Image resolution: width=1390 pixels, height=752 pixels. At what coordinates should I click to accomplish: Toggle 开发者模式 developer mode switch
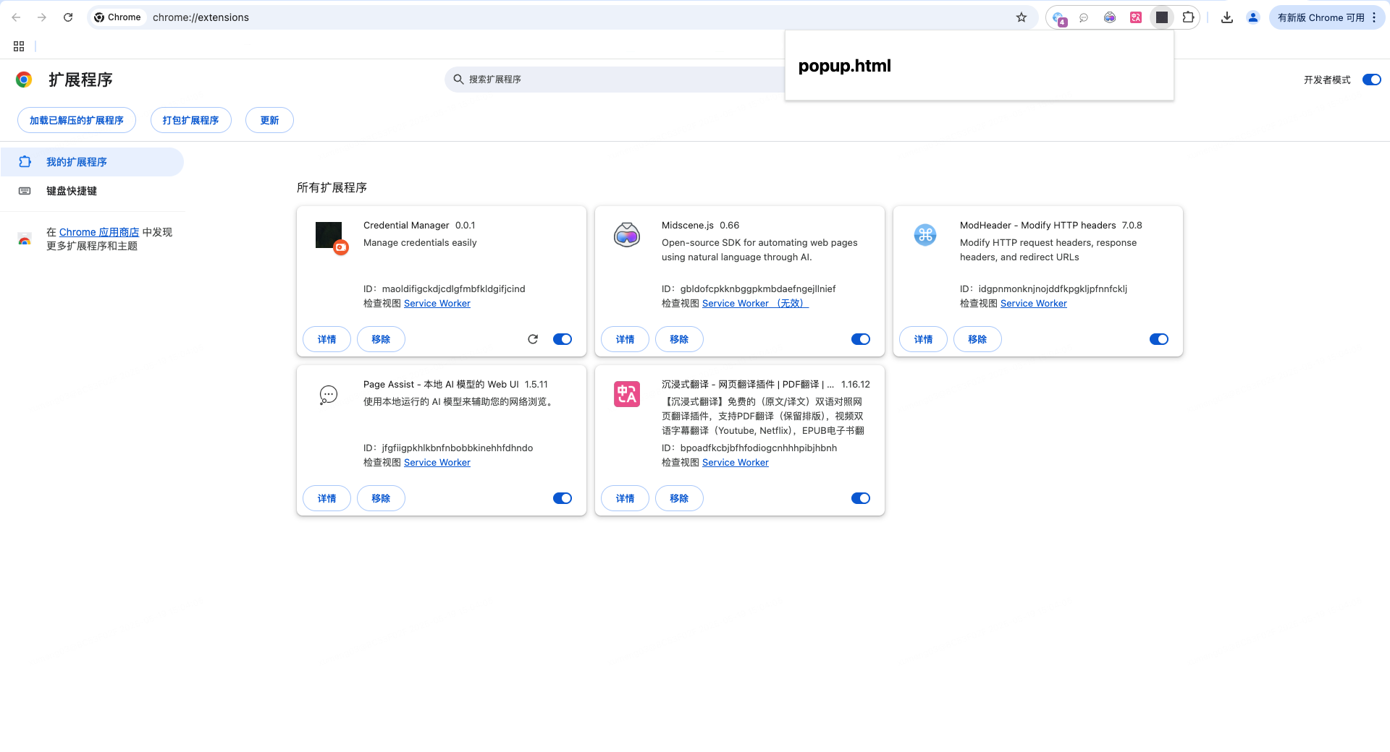pyautogui.click(x=1372, y=80)
